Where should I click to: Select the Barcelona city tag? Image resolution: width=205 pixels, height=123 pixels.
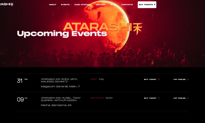pos(97,98)
